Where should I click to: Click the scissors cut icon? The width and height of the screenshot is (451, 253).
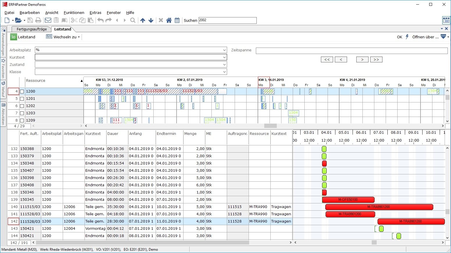[x=74, y=20]
